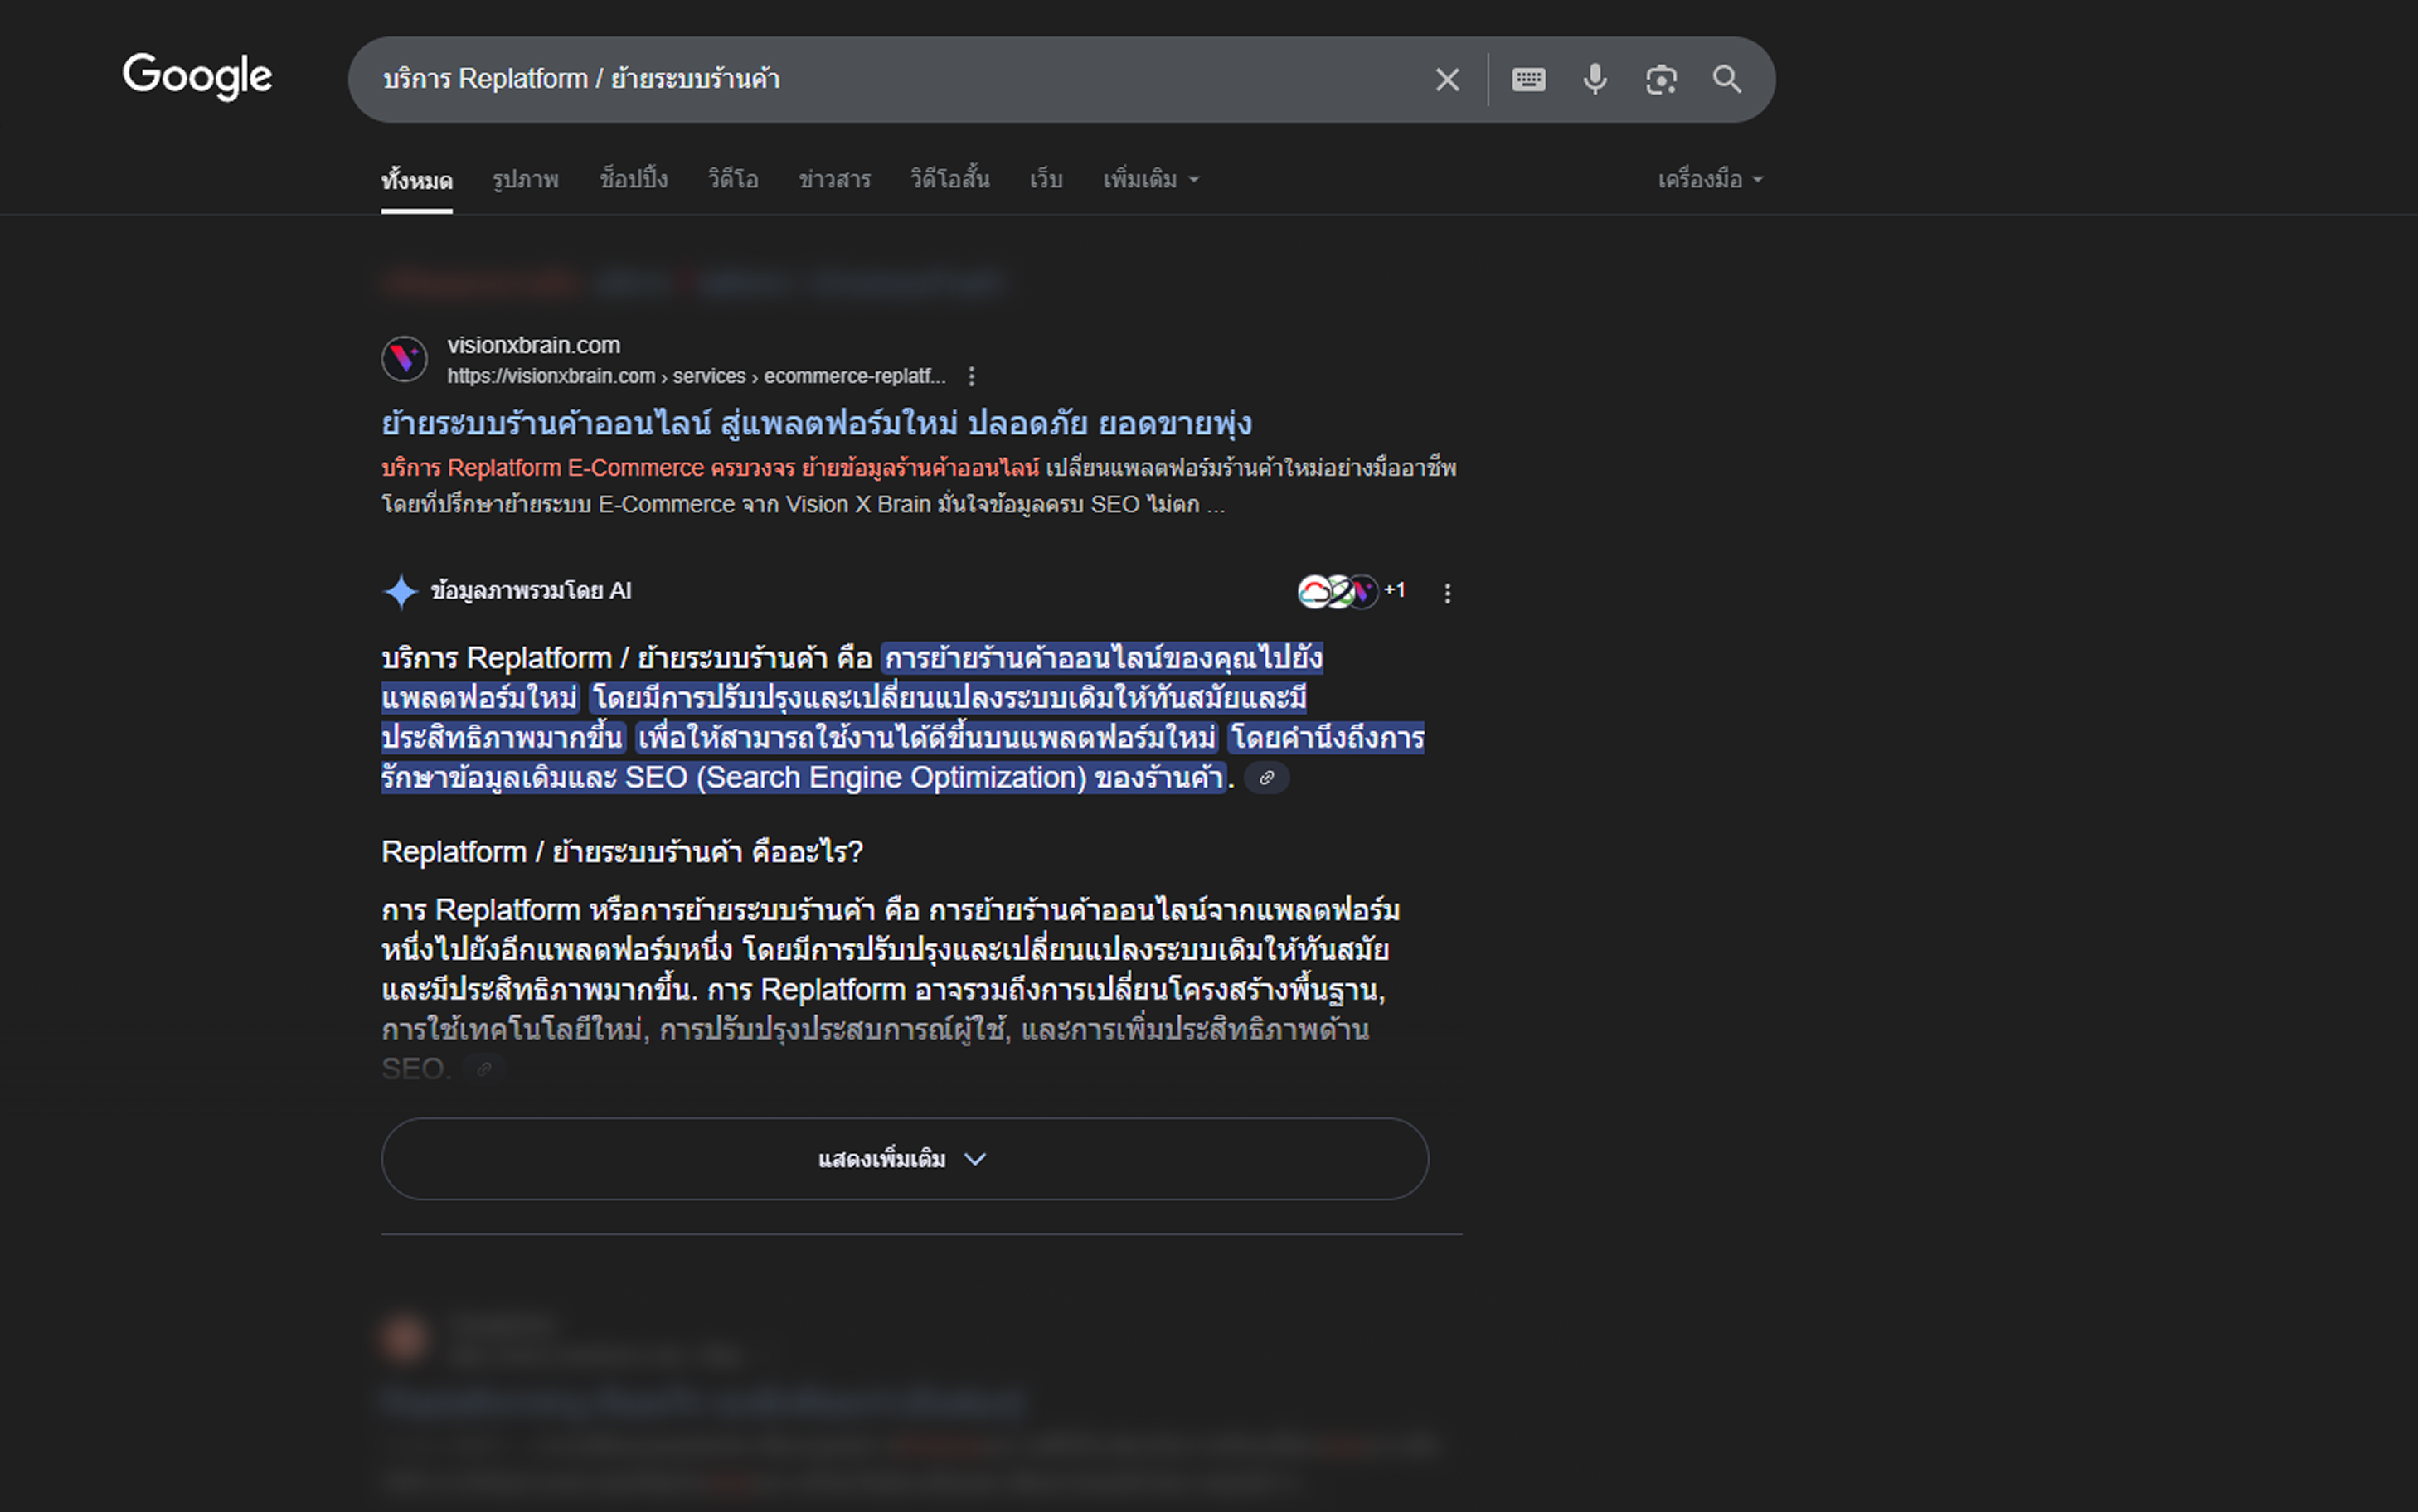
Task: Clear the search box with the X icon
Action: (1447, 79)
